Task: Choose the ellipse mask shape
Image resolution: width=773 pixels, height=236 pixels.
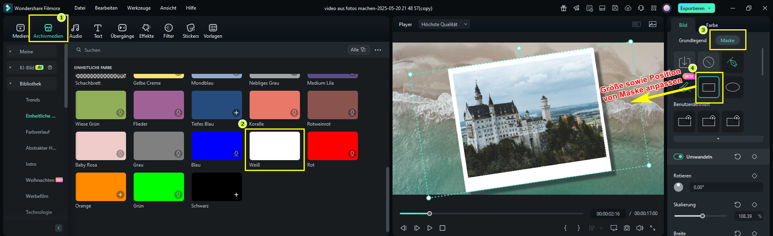Action: 733,87
